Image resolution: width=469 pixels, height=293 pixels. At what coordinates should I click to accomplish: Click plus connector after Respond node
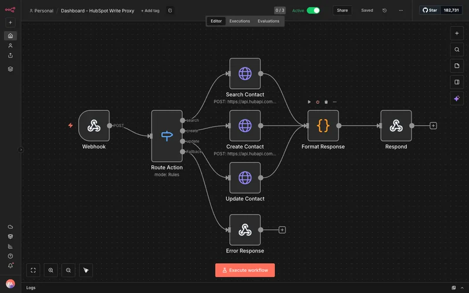click(x=433, y=125)
